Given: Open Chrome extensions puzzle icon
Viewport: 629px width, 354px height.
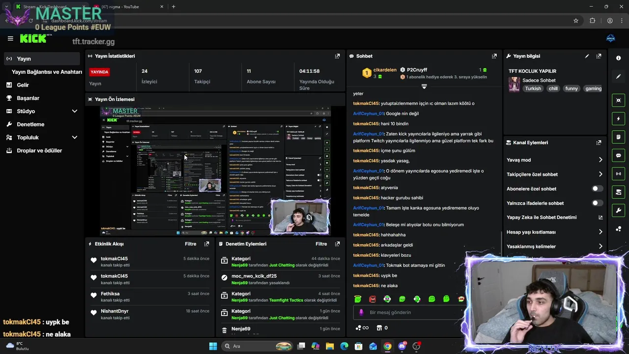Looking at the screenshot, I should [592, 21].
